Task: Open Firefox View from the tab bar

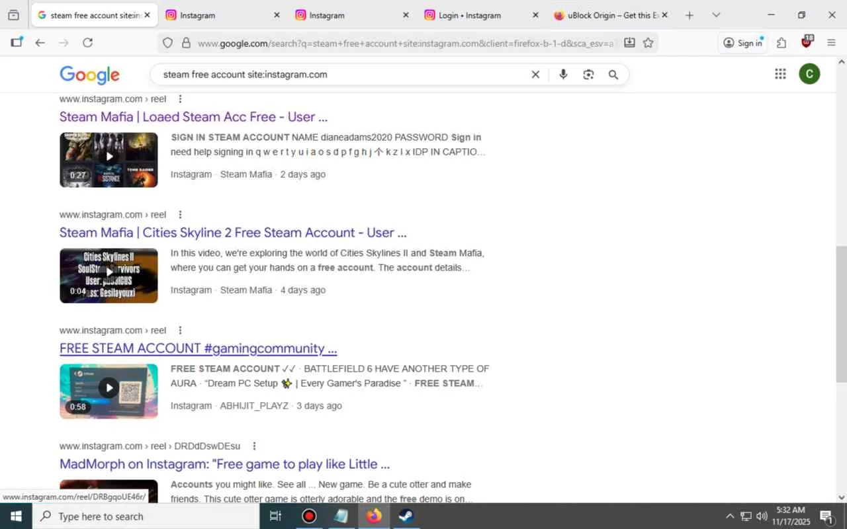Action: [14, 15]
